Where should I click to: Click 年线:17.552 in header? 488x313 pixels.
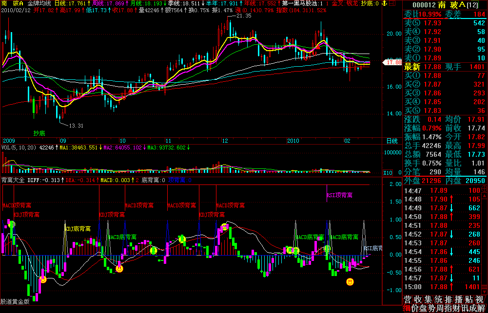pos(262,4)
